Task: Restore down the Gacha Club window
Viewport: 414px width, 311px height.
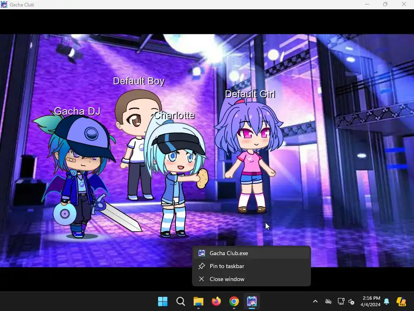Action: (385, 4)
